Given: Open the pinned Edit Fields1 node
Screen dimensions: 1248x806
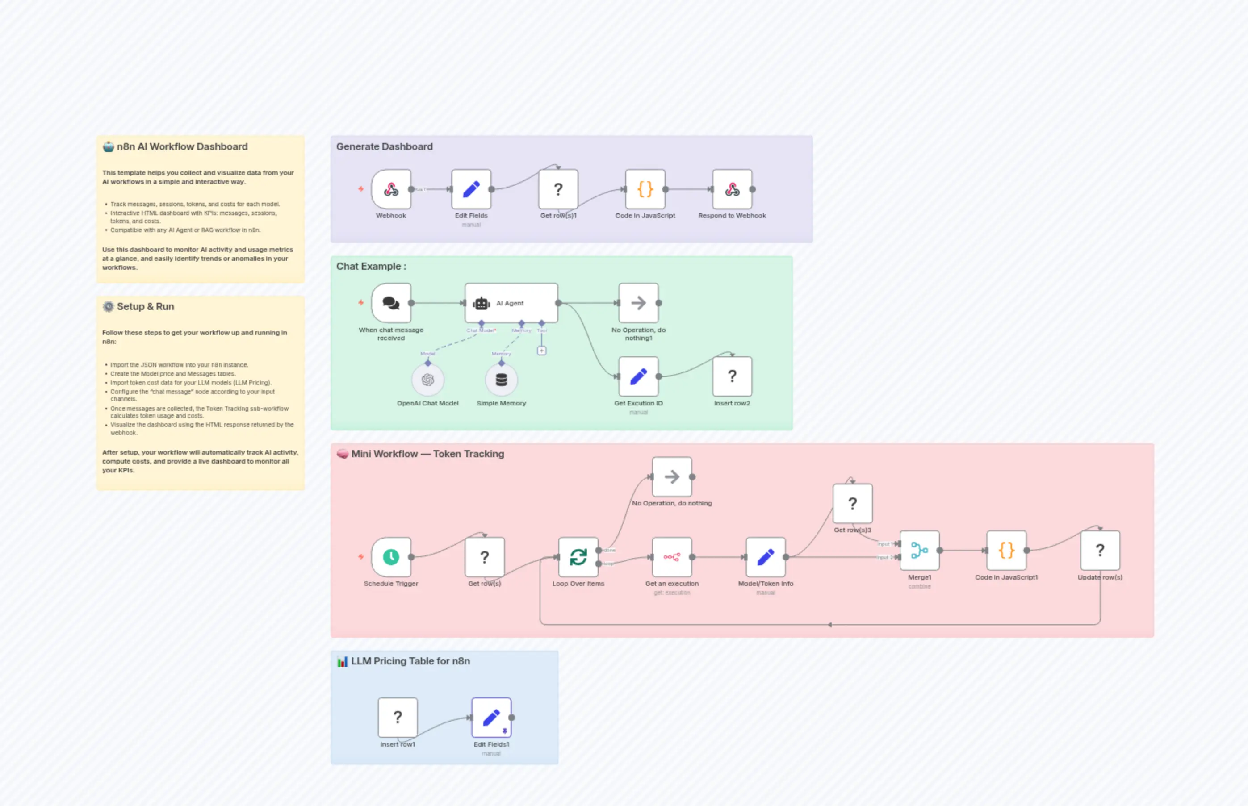Looking at the screenshot, I should click(x=491, y=718).
